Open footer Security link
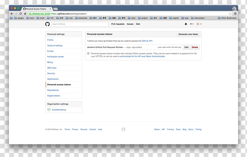 pos(84,129)
